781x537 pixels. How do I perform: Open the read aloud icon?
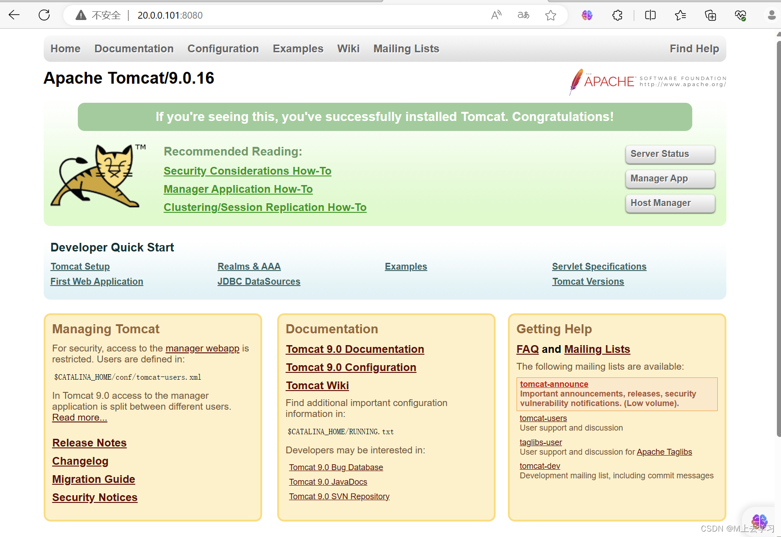point(496,15)
